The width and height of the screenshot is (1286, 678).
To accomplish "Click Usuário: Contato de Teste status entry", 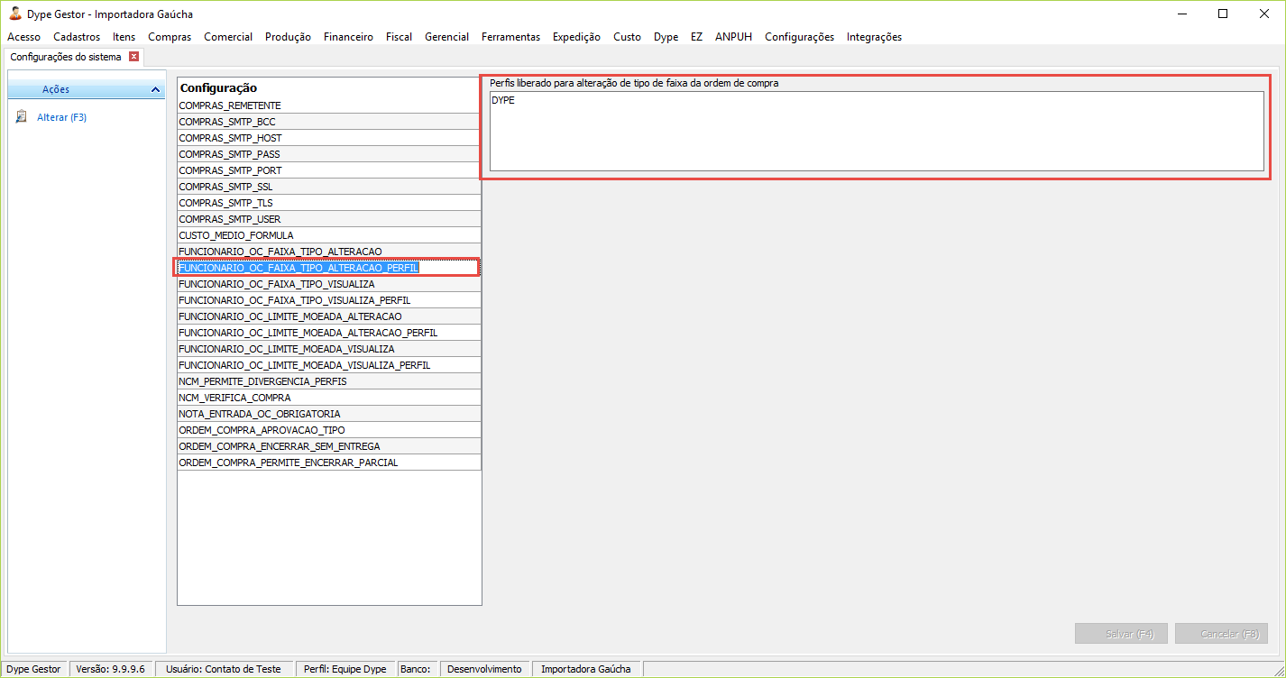I will pyautogui.click(x=224, y=669).
